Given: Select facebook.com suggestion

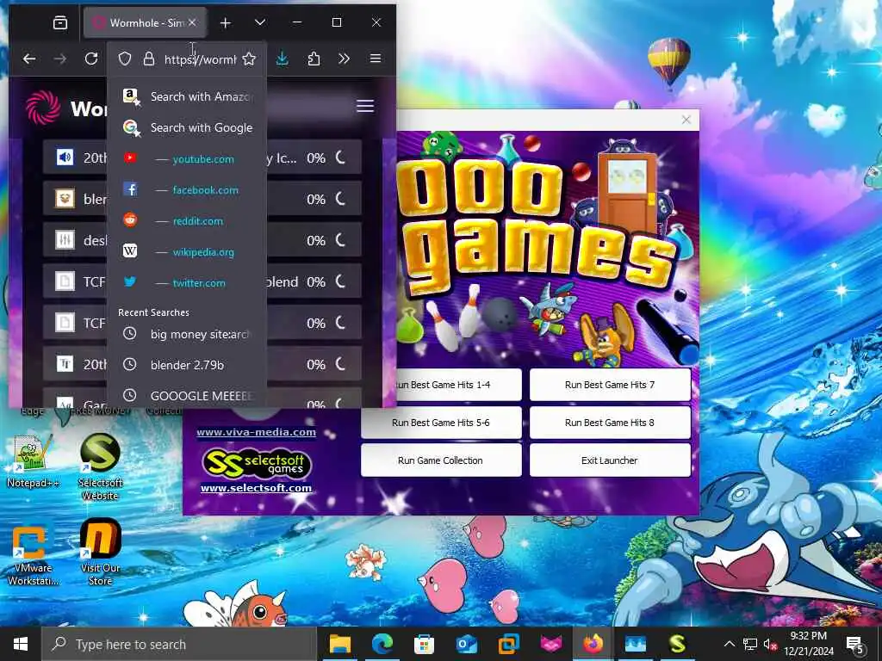Looking at the screenshot, I should pos(187,190).
